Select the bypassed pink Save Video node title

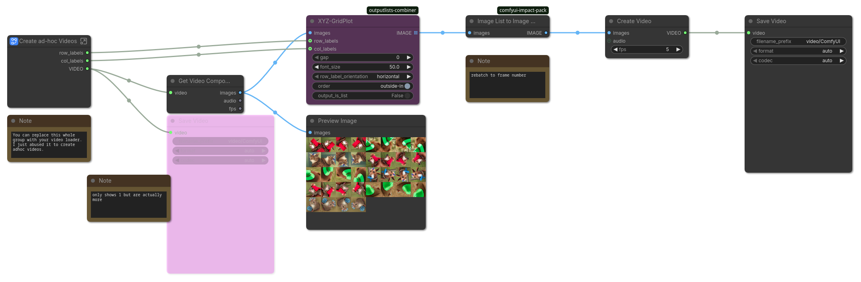pyautogui.click(x=193, y=121)
